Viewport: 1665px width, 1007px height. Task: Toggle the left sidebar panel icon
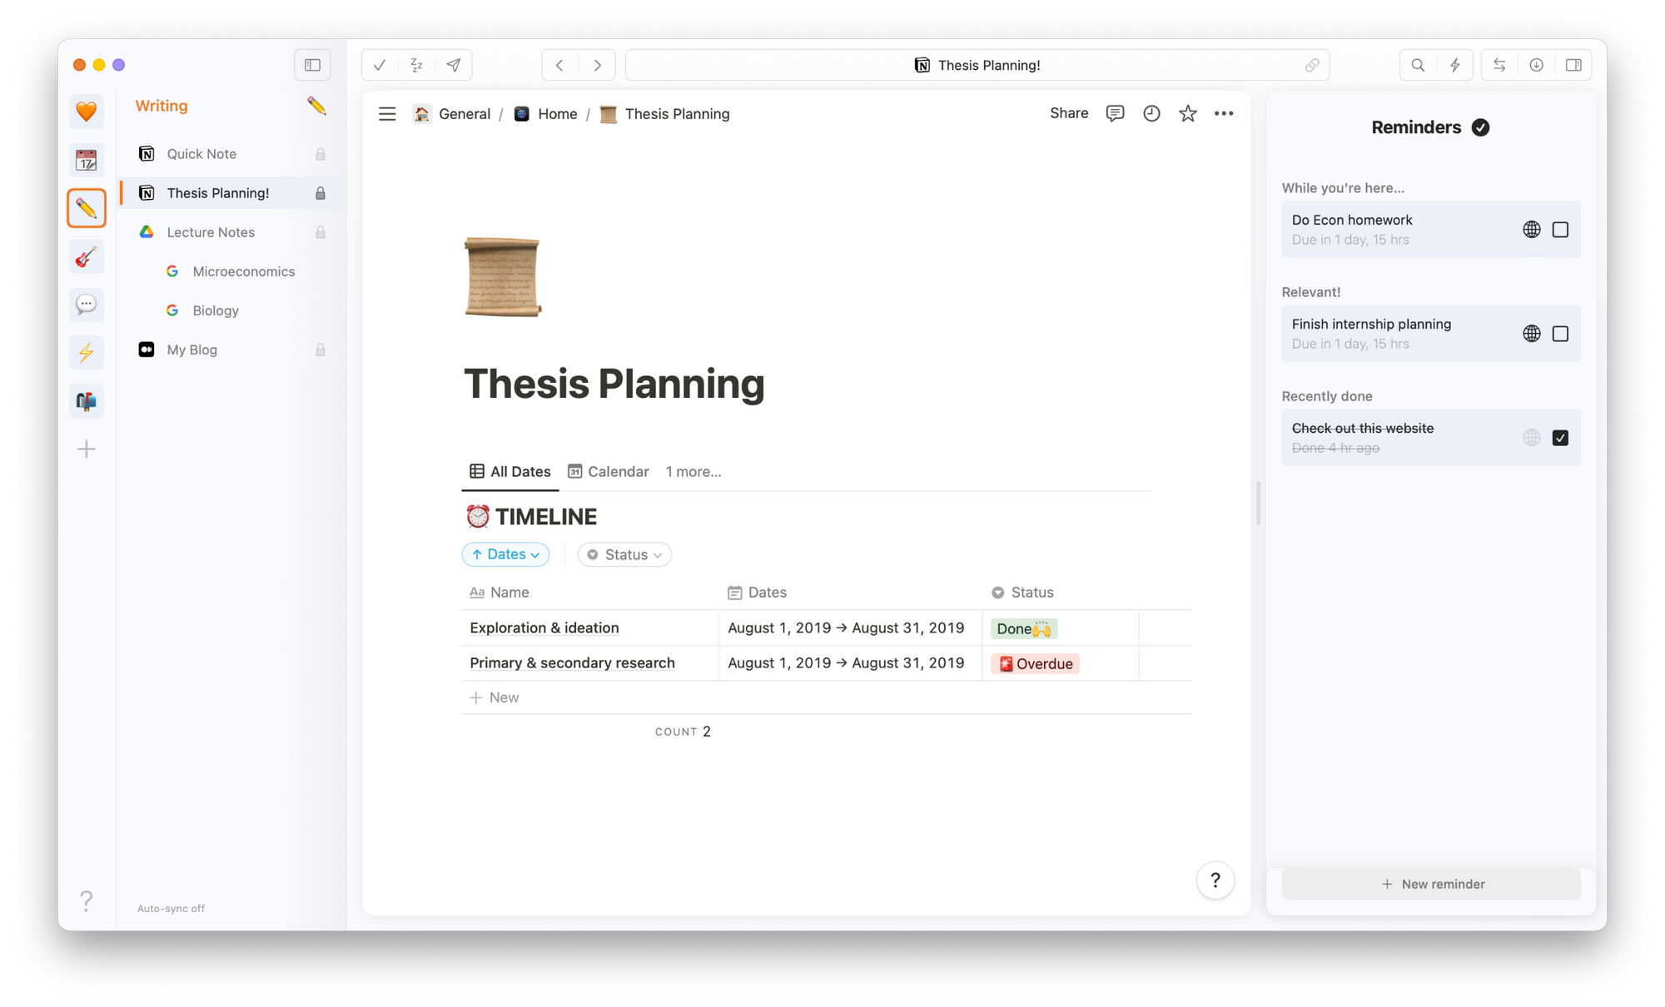tap(312, 65)
